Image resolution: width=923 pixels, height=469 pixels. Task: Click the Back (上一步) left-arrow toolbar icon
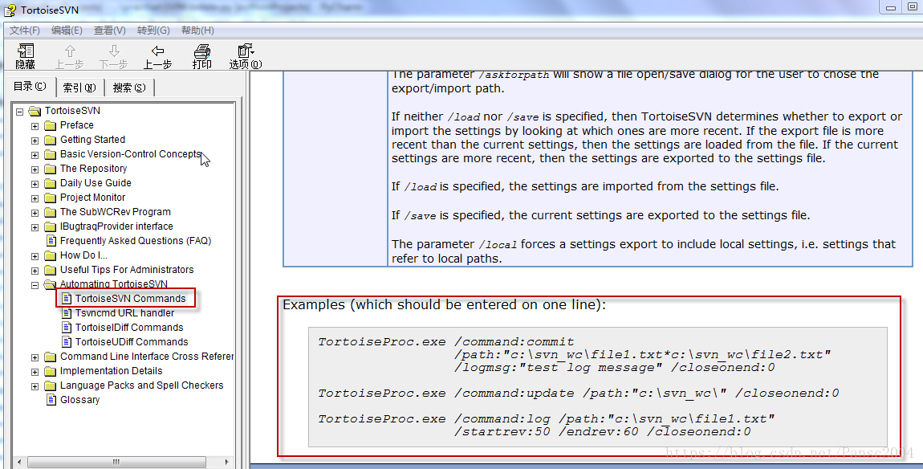pos(157,51)
